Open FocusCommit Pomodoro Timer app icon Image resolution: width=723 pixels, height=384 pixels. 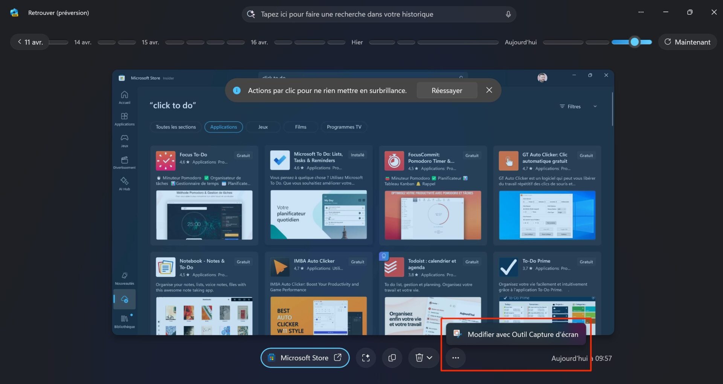tap(394, 161)
